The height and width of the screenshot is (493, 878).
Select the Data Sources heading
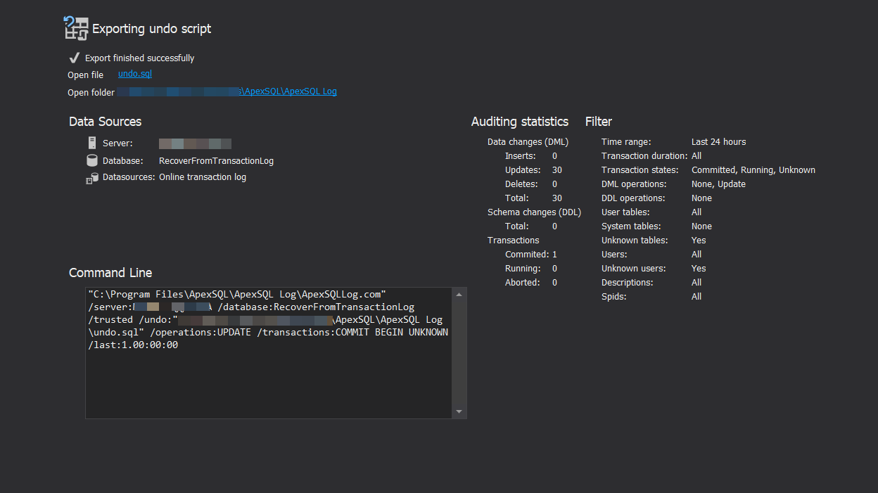click(x=105, y=122)
